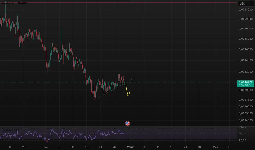255x150 pixels.
Task: Click the 2026 year label on time axis
Action: point(131,147)
